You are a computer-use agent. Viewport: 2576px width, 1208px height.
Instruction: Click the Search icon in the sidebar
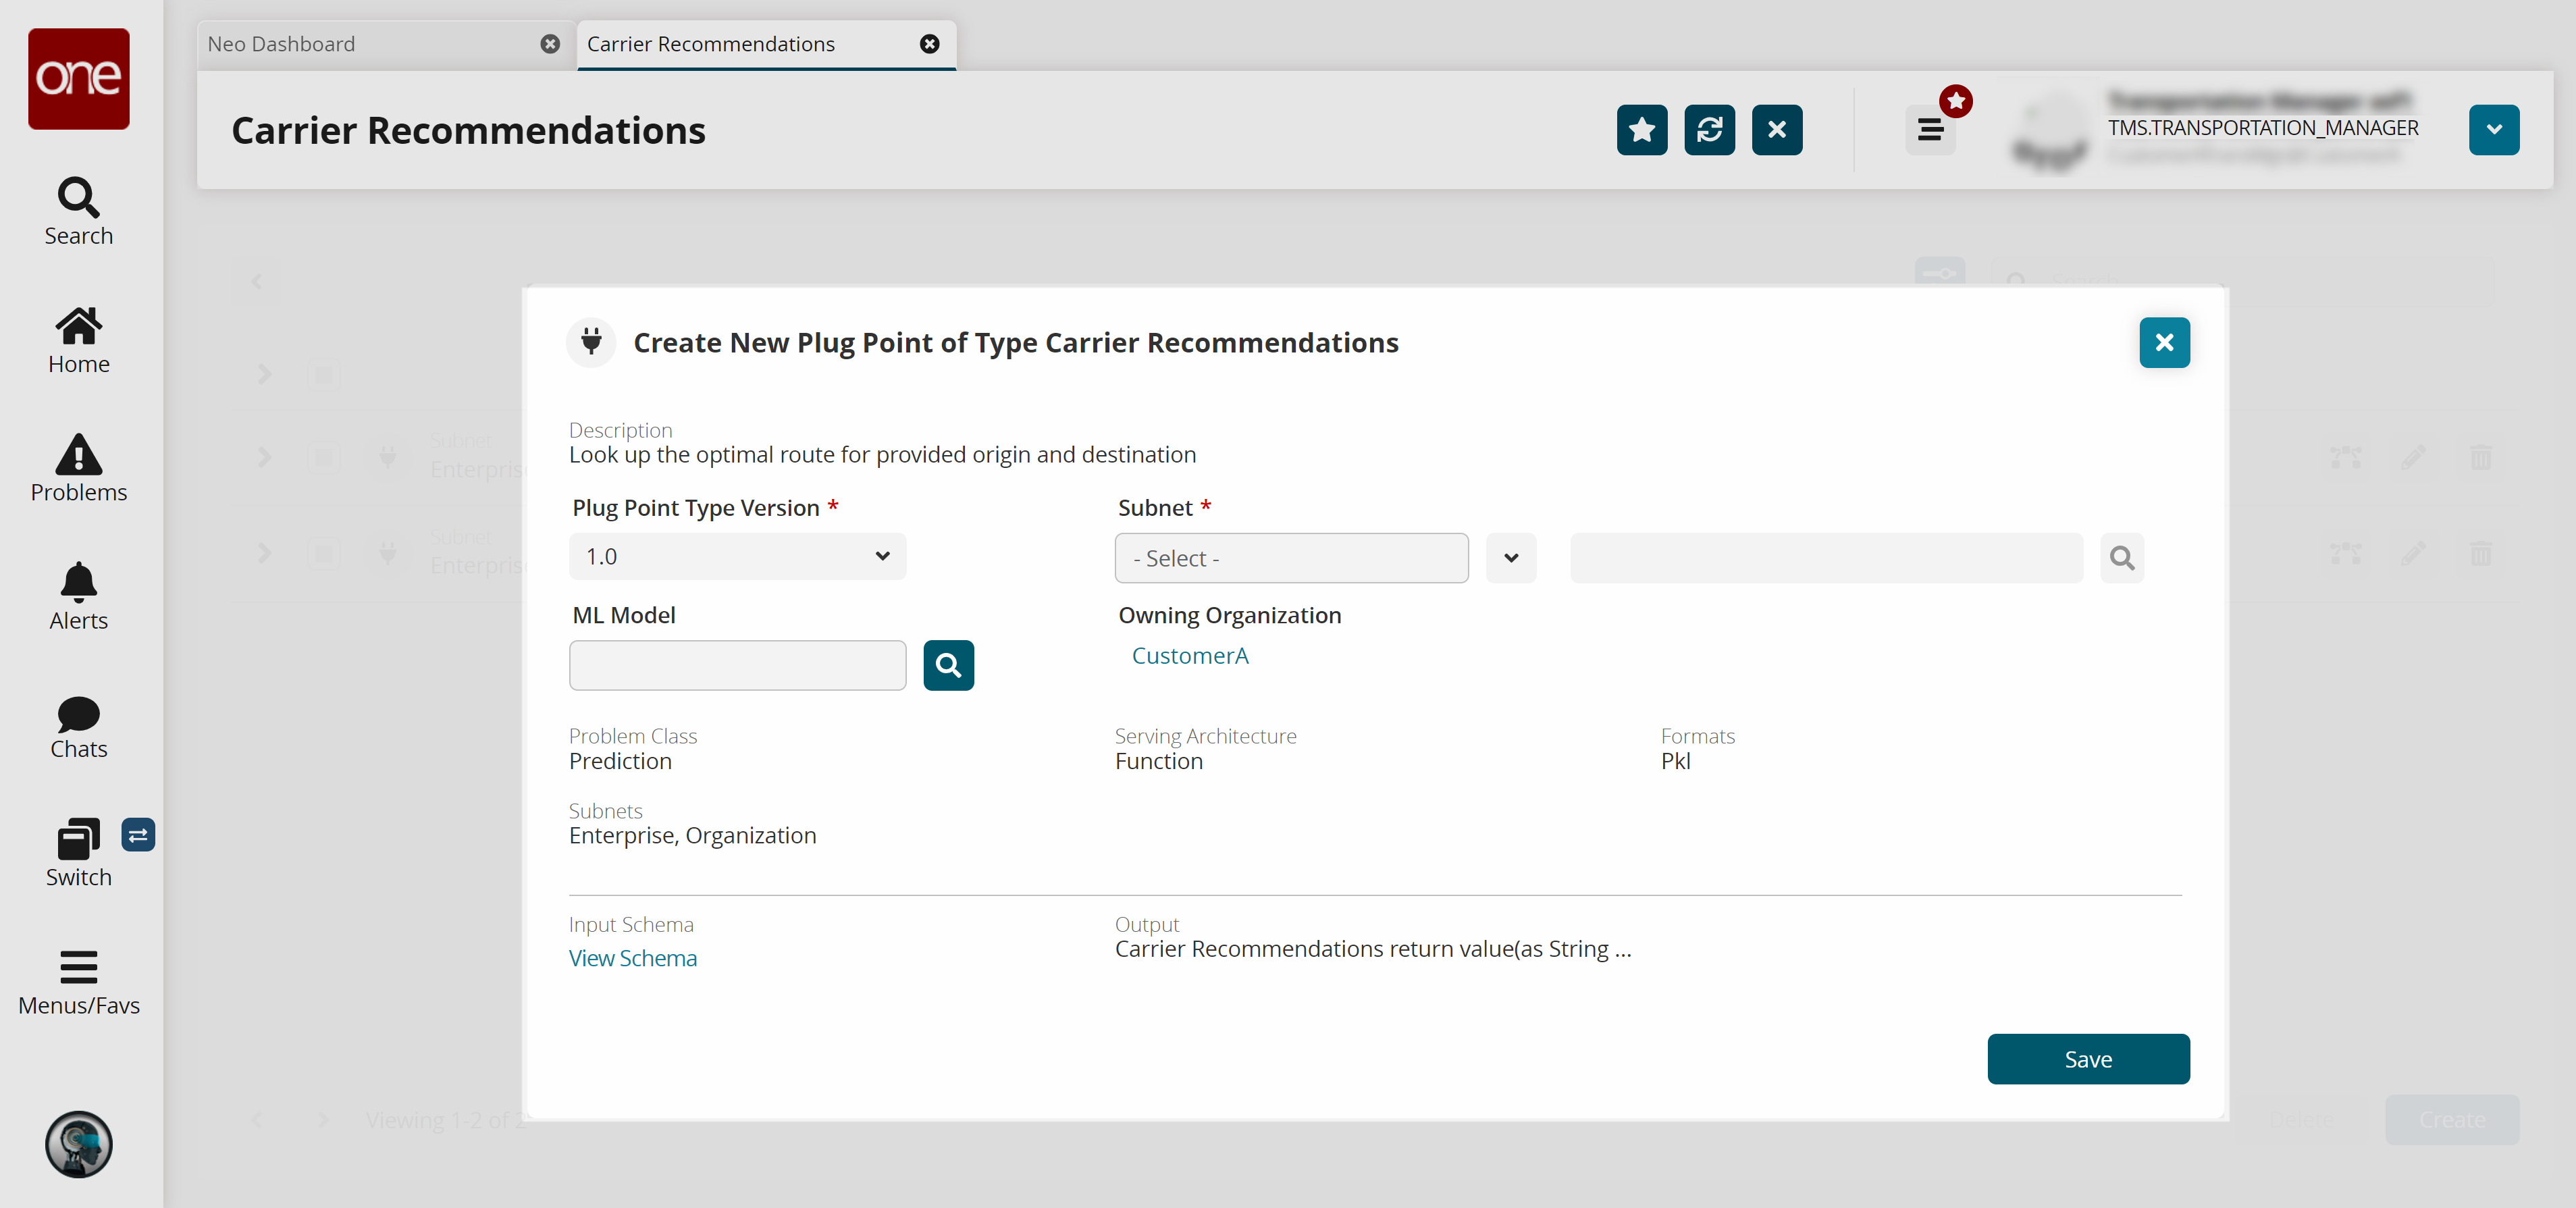[x=78, y=198]
